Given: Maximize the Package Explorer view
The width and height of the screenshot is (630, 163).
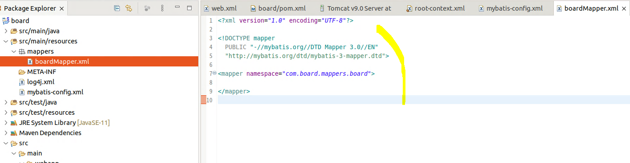Looking at the screenshot, I should click(189, 8).
